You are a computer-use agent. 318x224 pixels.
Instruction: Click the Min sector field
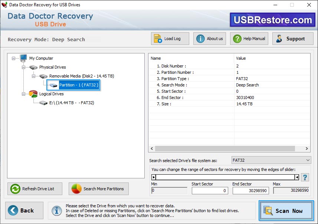pos(169,191)
